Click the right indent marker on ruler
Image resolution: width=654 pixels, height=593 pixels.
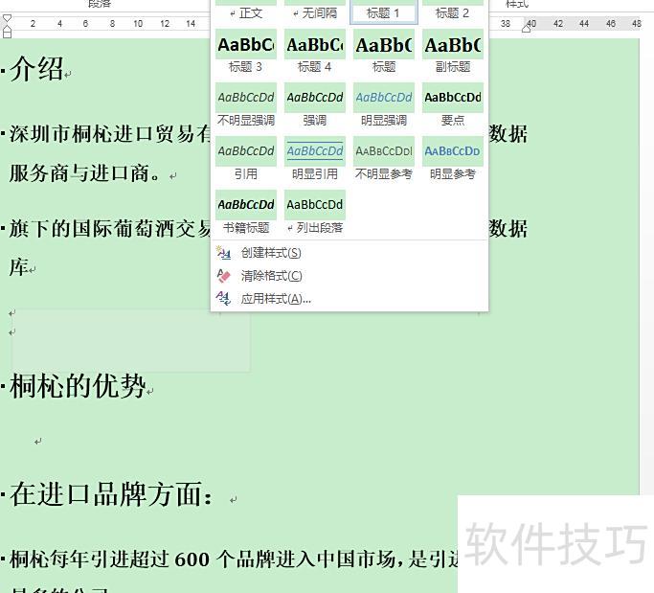[527, 29]
